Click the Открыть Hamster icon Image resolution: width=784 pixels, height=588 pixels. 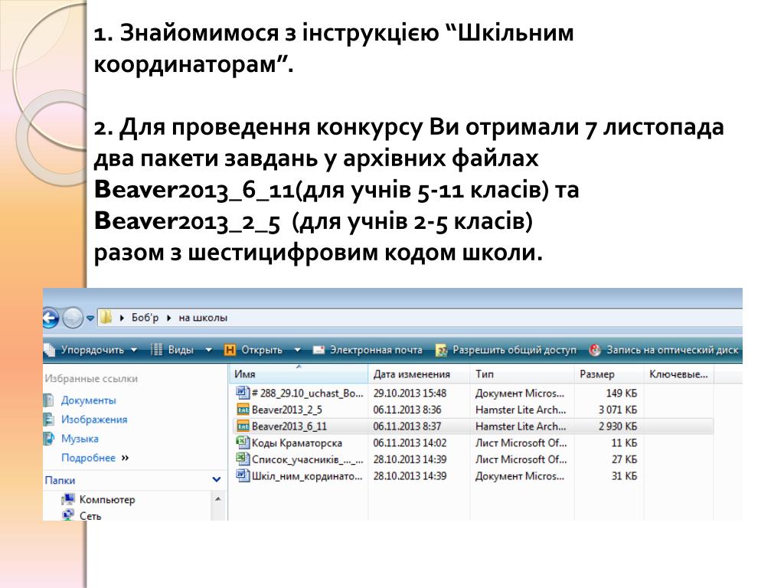(x=230, y=350)
